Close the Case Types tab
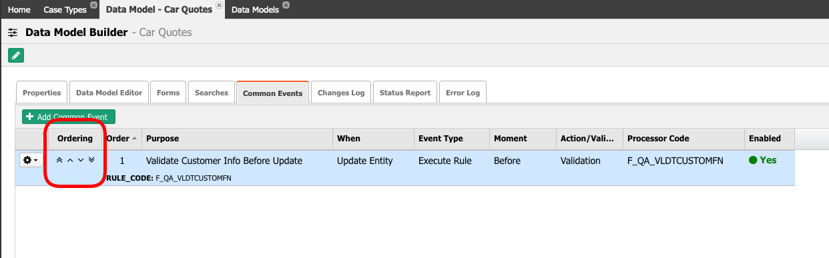829x258 pixels. [x=93, y=5]
